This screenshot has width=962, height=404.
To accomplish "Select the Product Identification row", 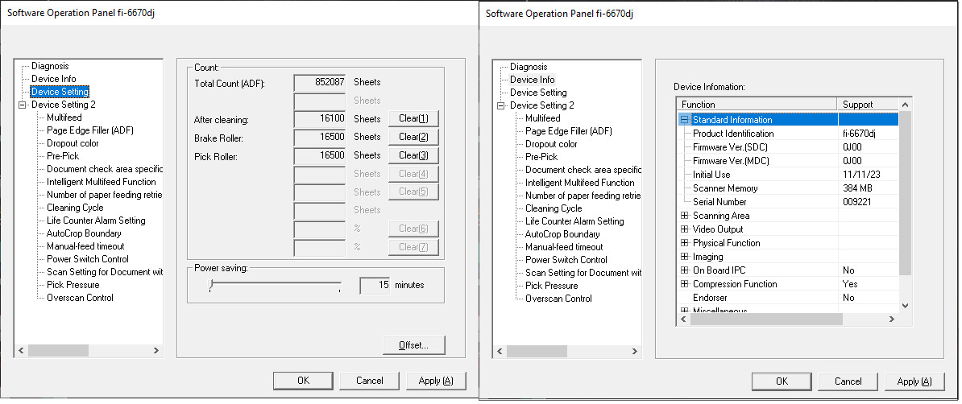I will tap(789, 134).
